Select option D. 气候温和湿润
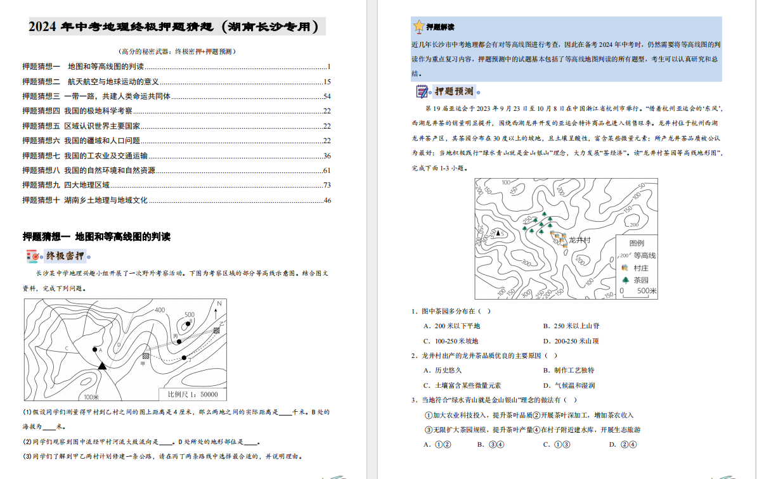The image size is (757, 479). (569, 385)
